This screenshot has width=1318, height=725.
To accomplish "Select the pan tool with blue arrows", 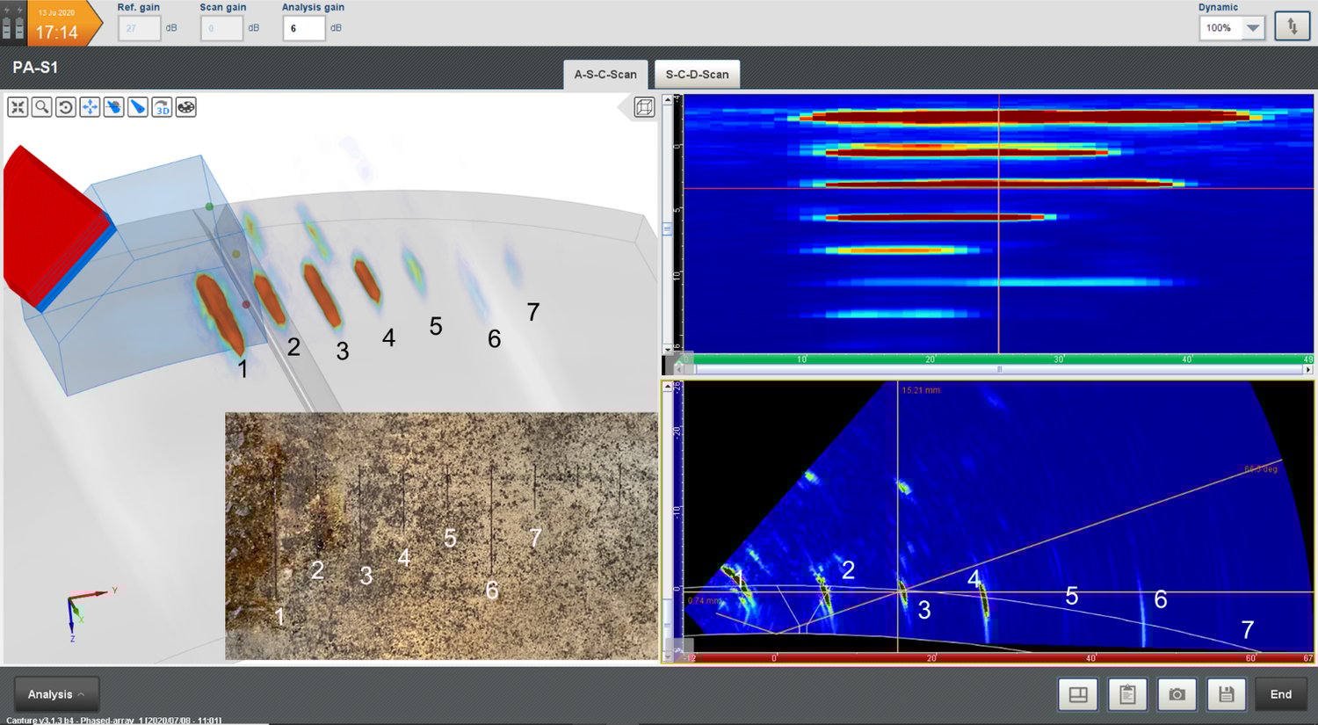I will [90, 106].
